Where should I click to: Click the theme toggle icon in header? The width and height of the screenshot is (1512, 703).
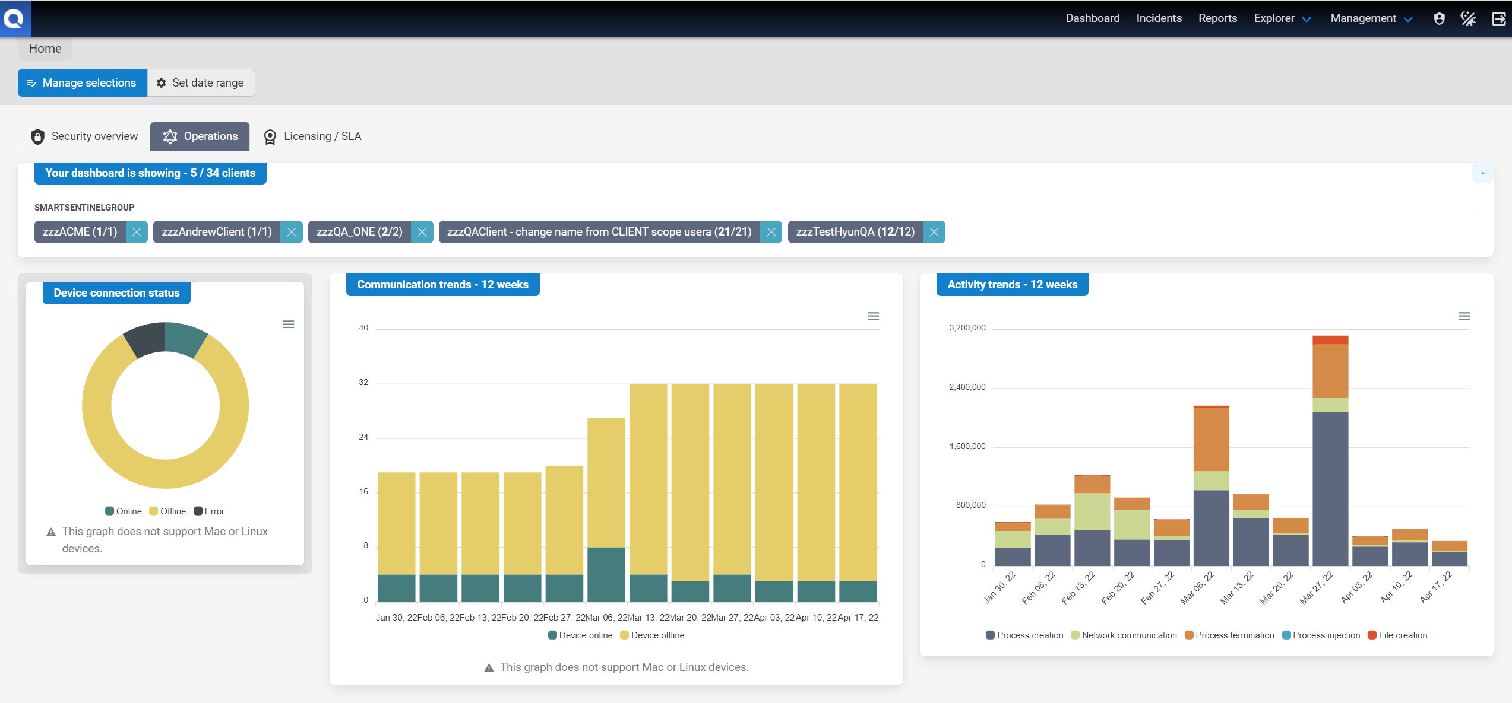point(1468,18)
